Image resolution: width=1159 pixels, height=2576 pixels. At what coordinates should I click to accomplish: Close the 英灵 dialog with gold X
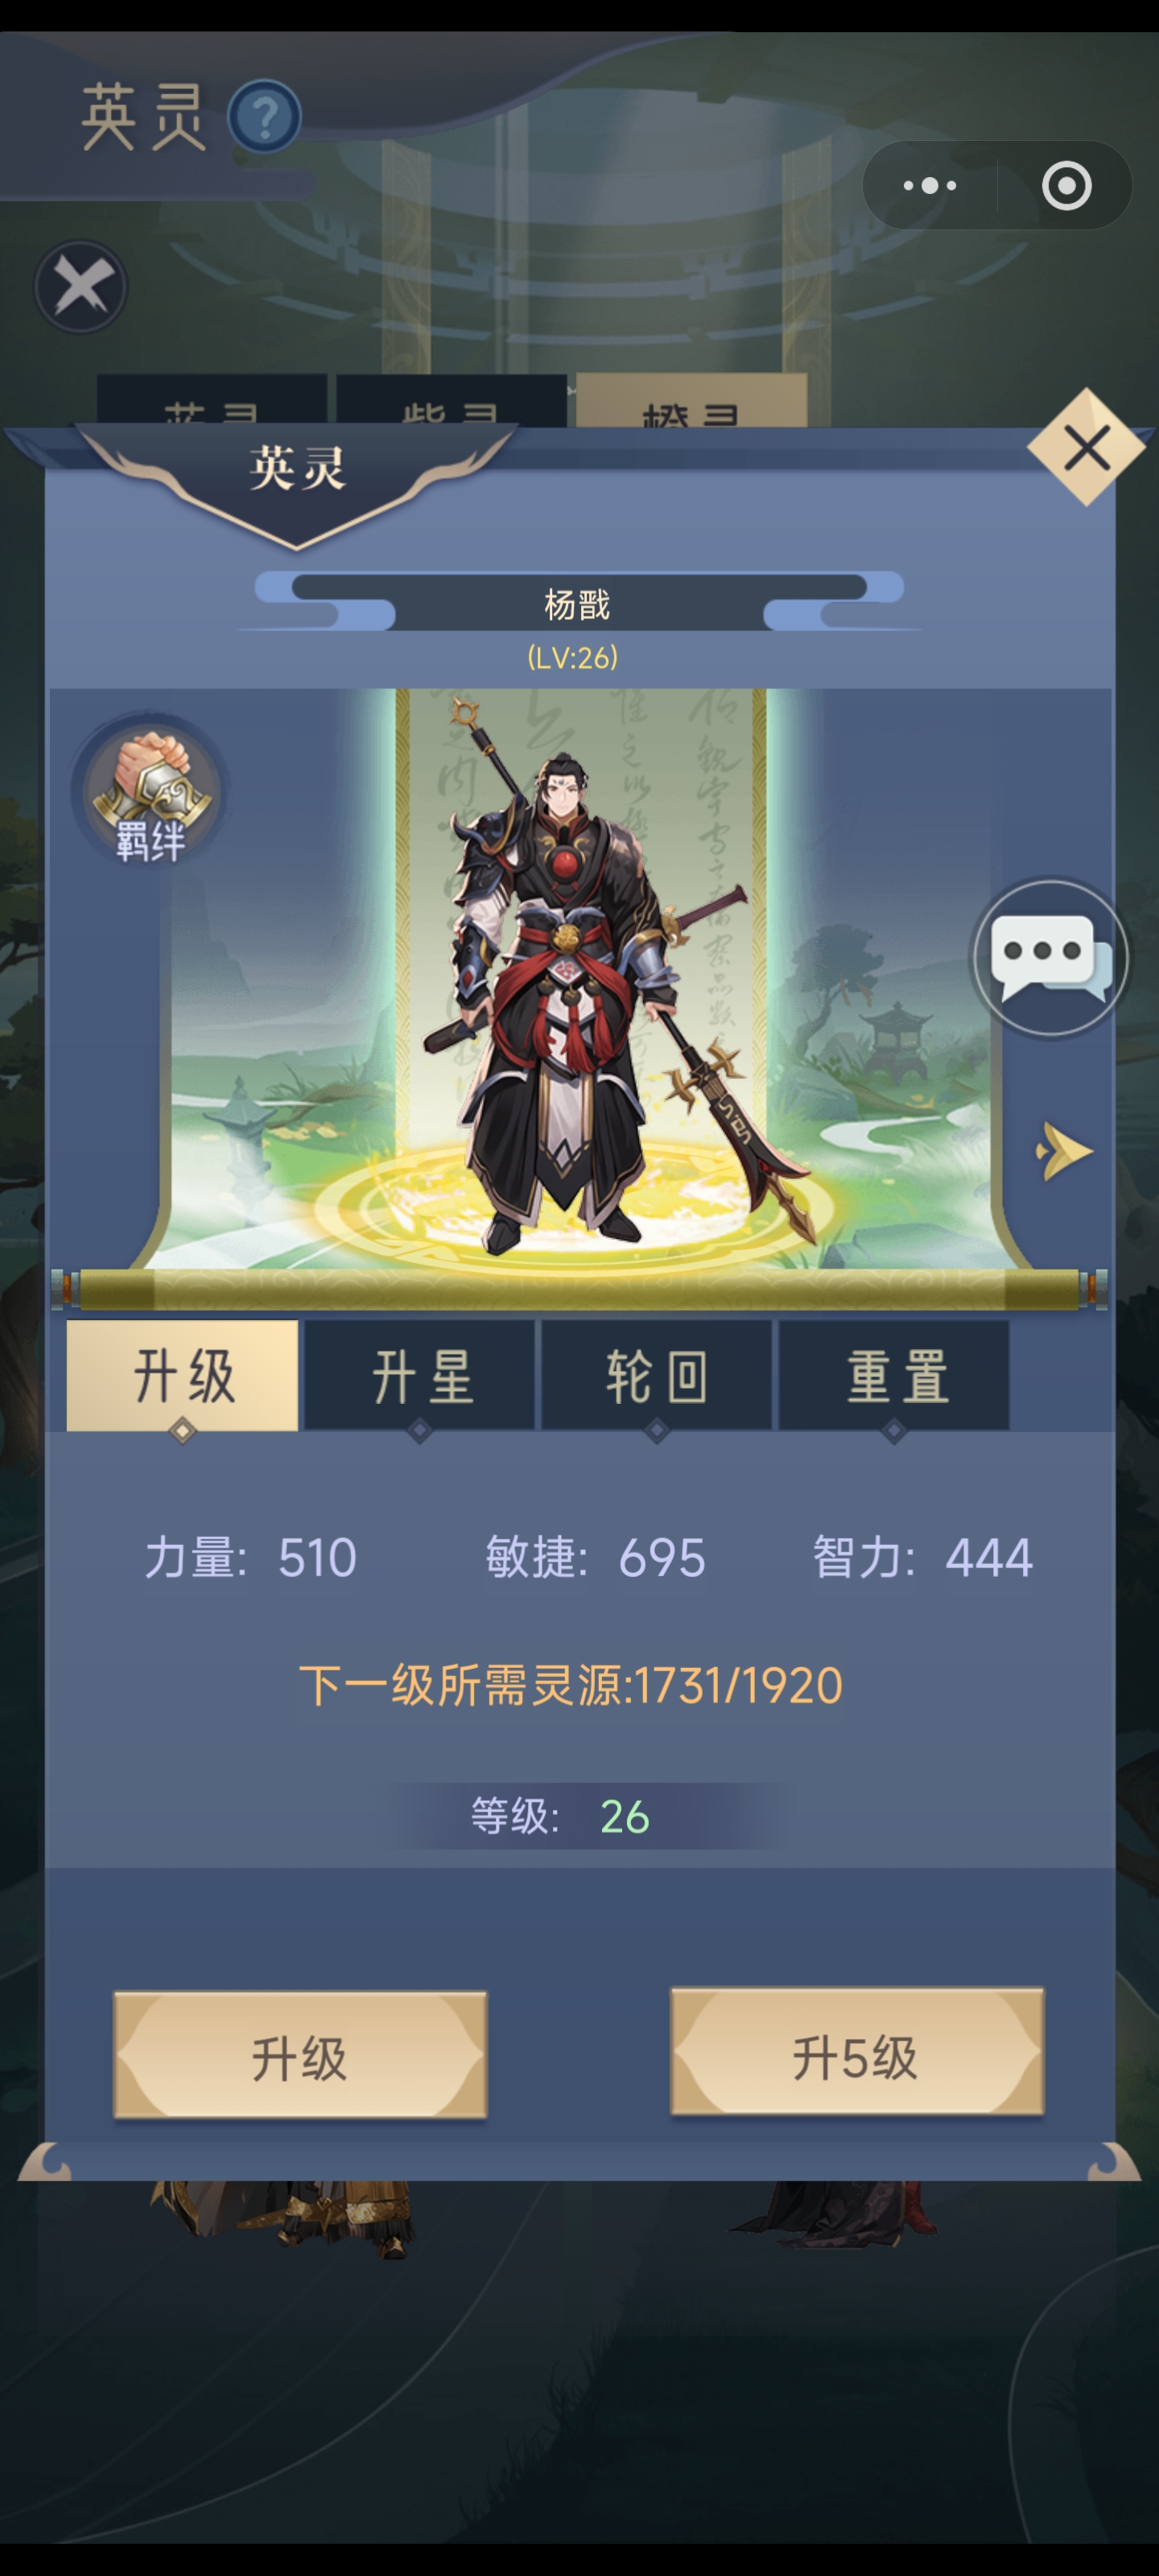pos(1087,447)
